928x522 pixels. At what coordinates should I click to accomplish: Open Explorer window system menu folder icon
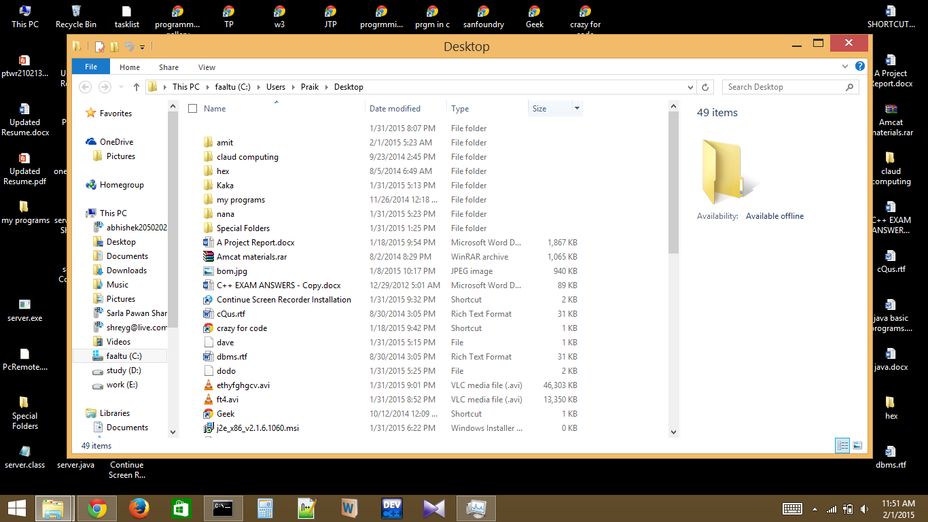[77, 46]
